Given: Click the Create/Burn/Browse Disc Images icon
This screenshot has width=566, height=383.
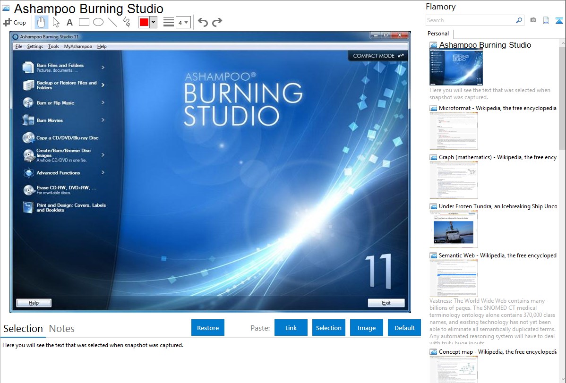Looking at the screenshot, I should point(28,155).
